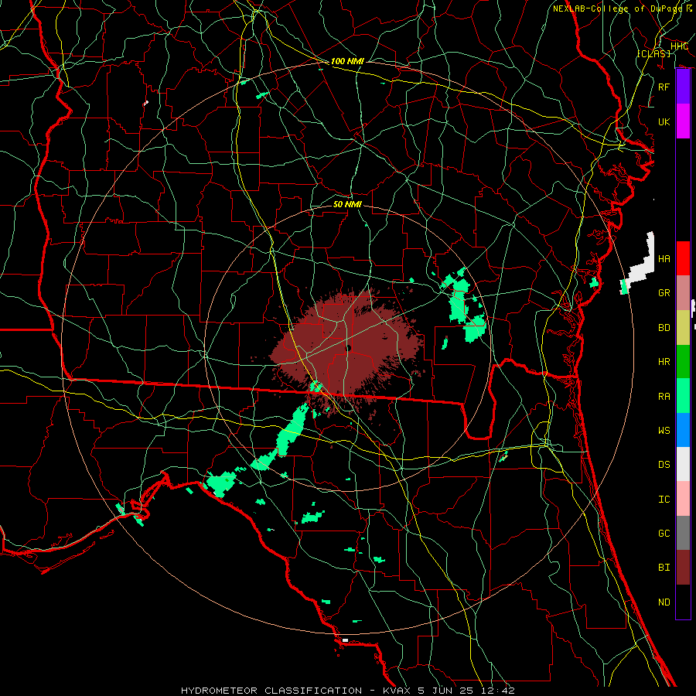Image resolution: width=696 pixels, height=696 pixels.
Task: Click the 'IC' legend label
Action: tap(664, 500)
